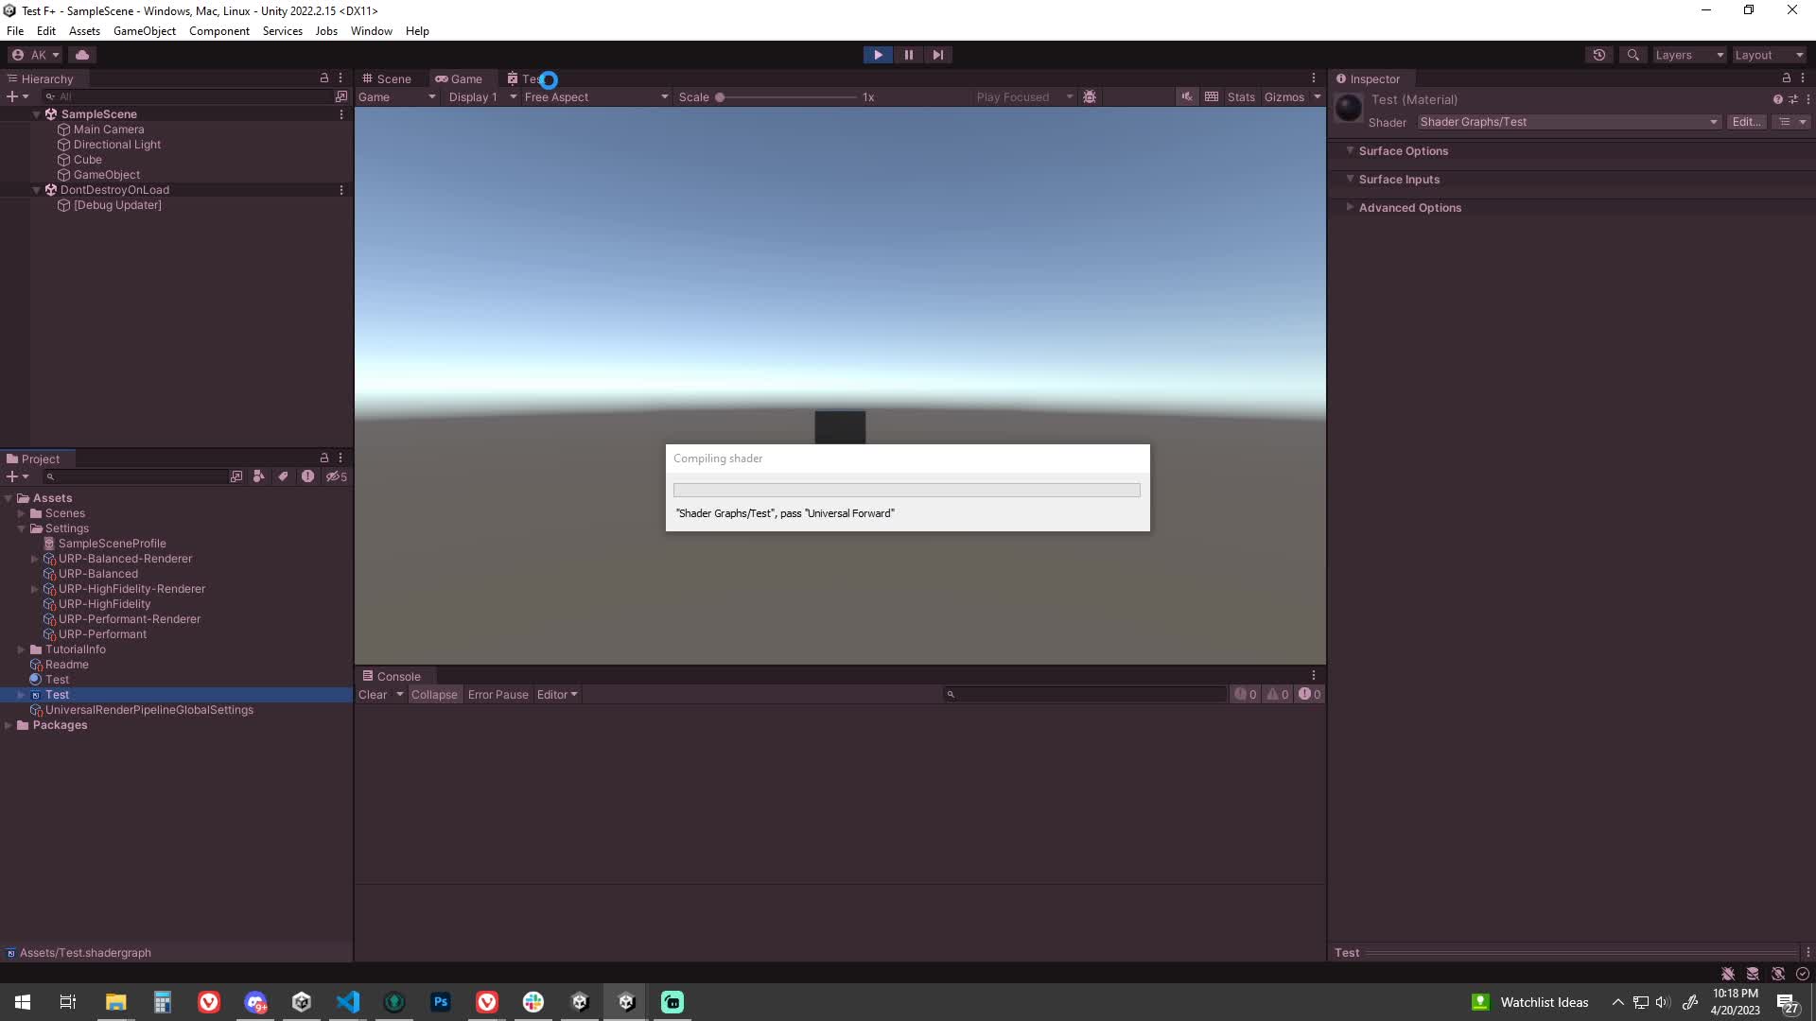Image resolution: width=1816 pixels, height=1021 pixels.
Task: Click the Play button
Action: 878,55
